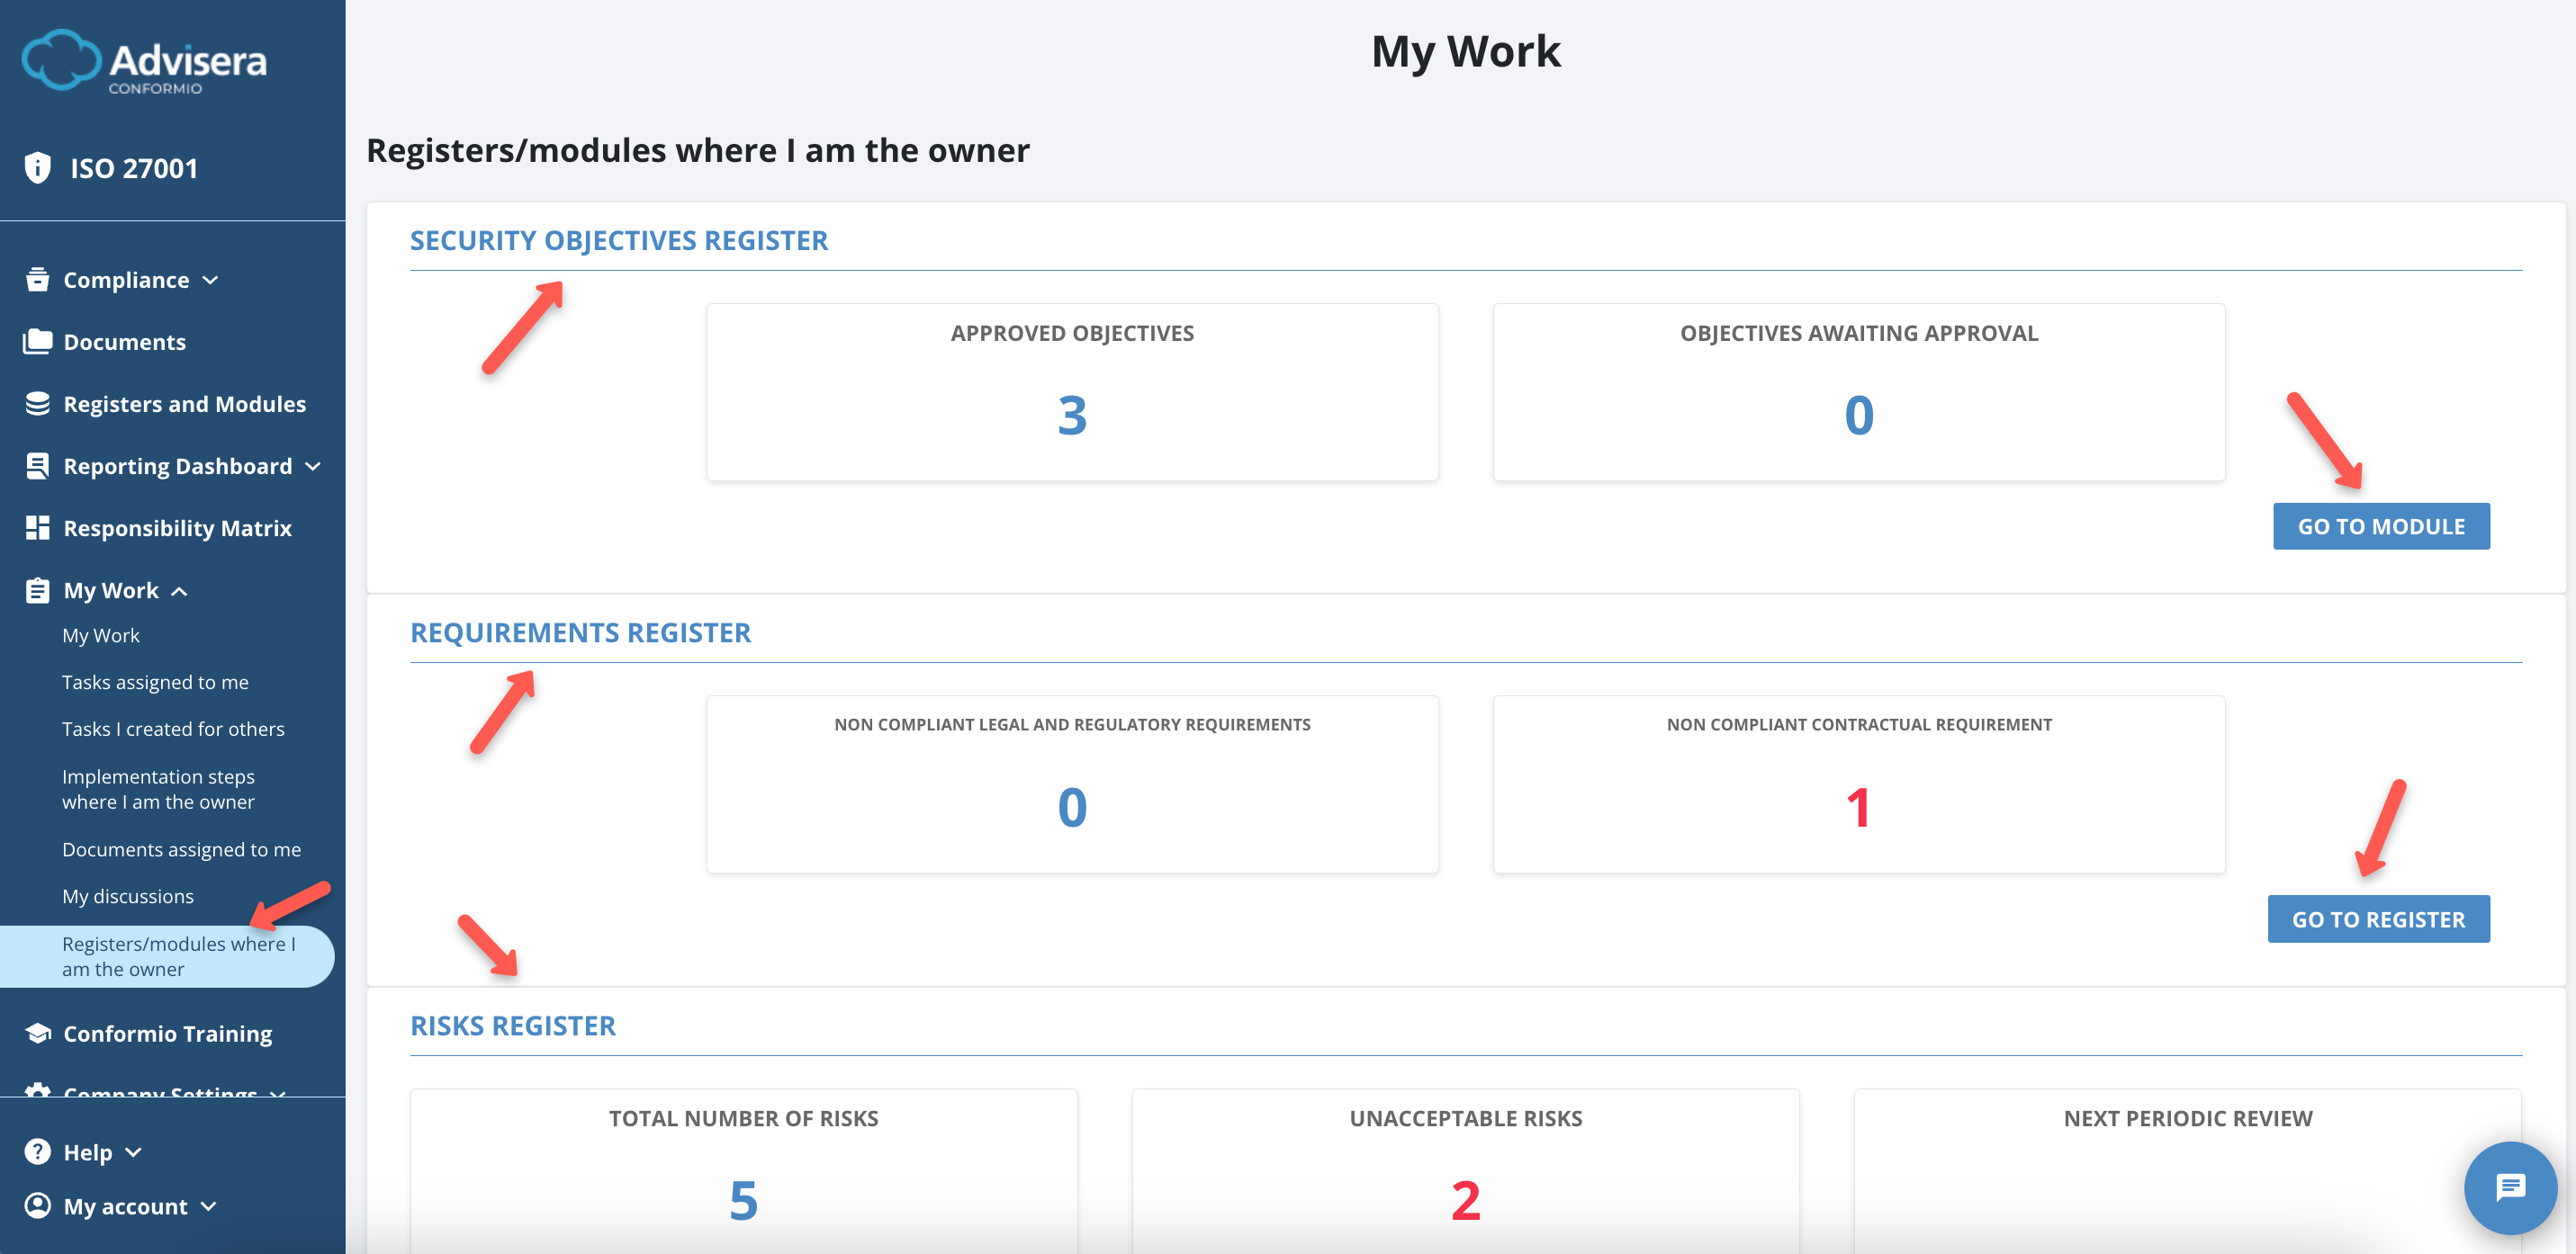Click the GO TO REGISTER button
2576x1254 pixels.
click(x=2378, y=918)
